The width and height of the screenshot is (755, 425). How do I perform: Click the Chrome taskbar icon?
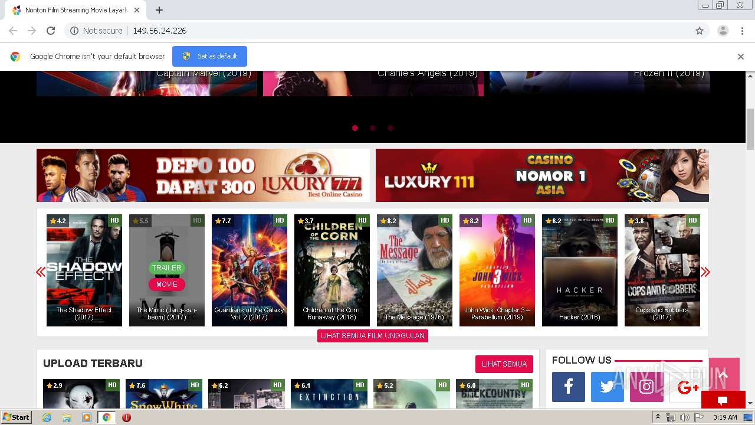coord(107,417)
